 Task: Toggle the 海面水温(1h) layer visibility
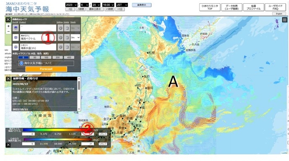coord(15,47)
